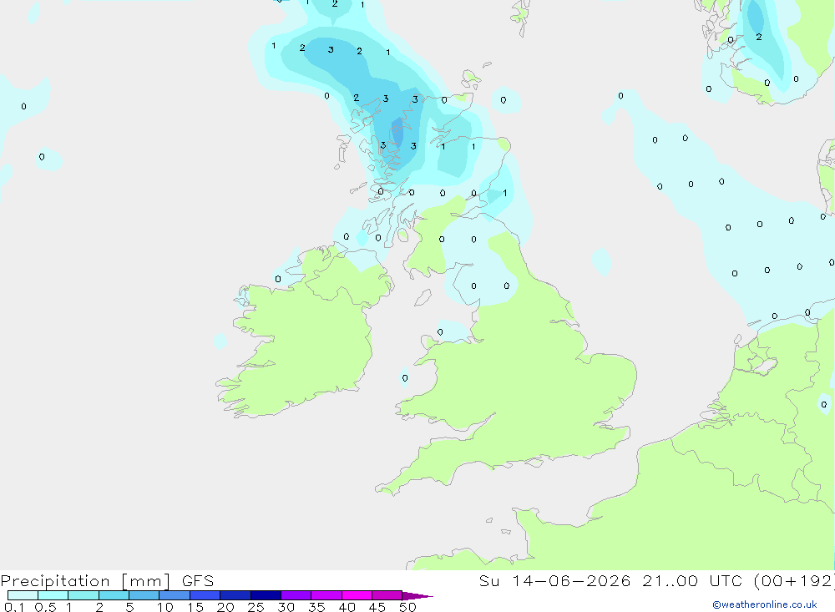Screen dimensions: 835x612
Task: Click the 'Precipitation [mm]' title text
Action: 85,581
